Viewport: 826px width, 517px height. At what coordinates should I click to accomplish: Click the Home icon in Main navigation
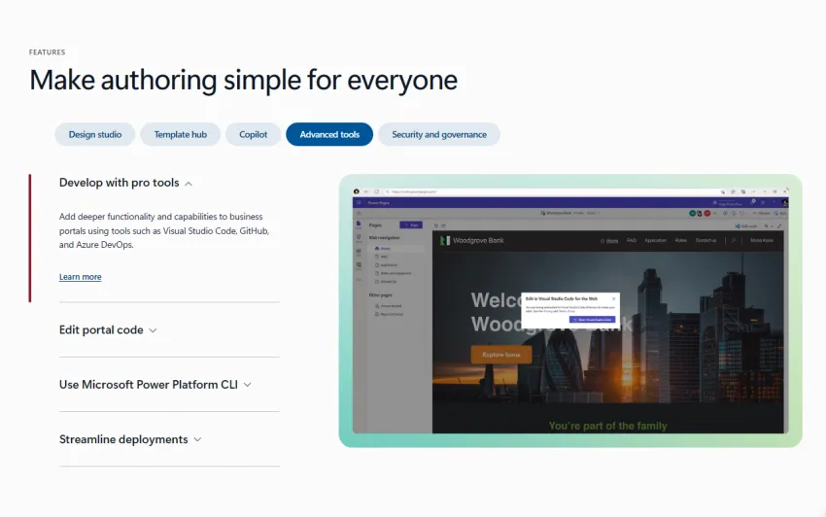coord(373,249)
